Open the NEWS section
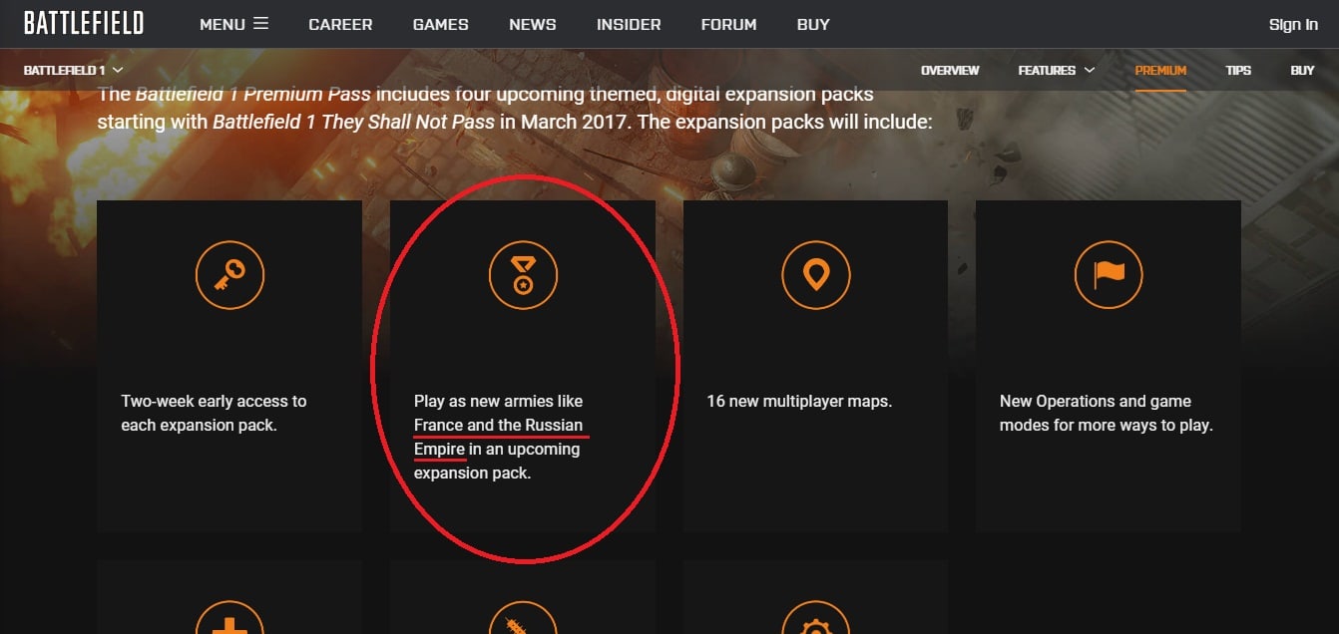 point(532,24)
